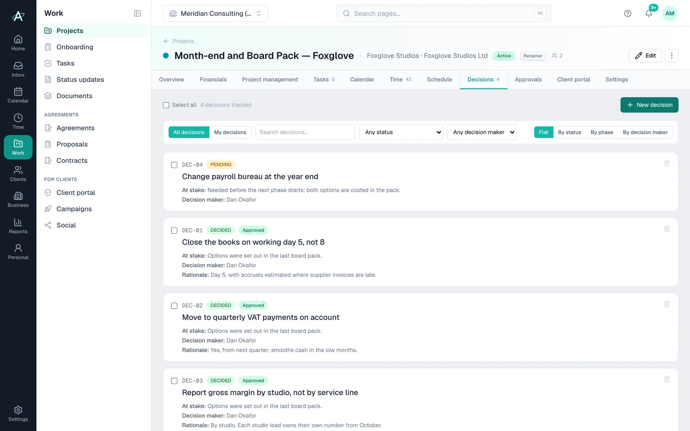Open the Project management tab
Screen dimensions: 690x431
pyautogui.click(x=270, y=79)
